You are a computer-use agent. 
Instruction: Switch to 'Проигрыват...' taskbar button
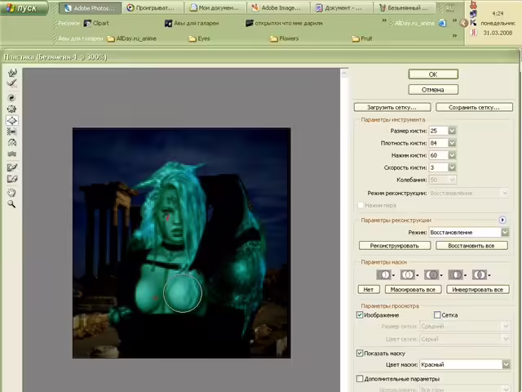tap(153, 8)
